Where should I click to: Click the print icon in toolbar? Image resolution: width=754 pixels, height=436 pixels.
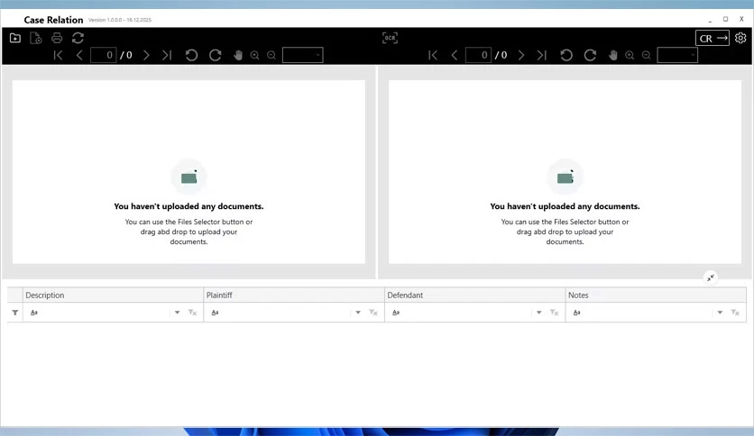click(57, 38)
